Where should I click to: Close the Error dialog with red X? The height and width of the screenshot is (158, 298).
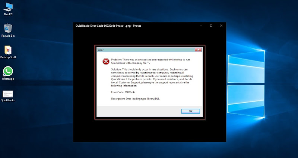(198, 50)
